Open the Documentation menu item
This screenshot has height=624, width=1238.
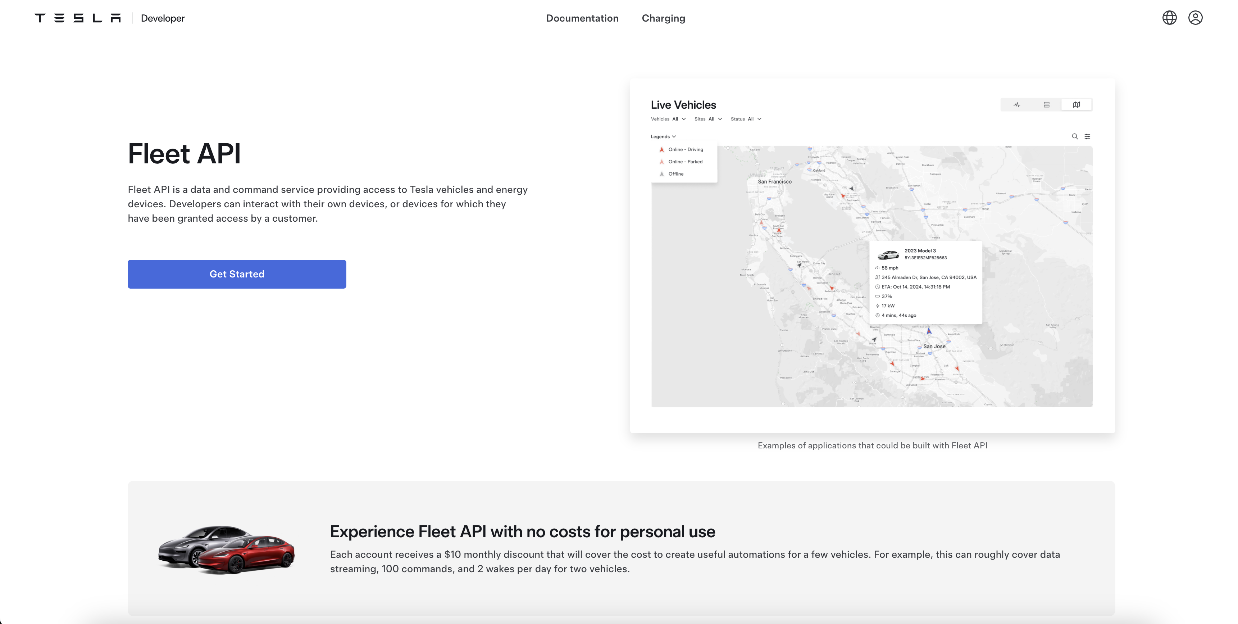pos(582,18)
